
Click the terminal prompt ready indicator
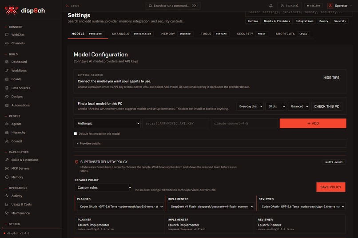(72, 6)
